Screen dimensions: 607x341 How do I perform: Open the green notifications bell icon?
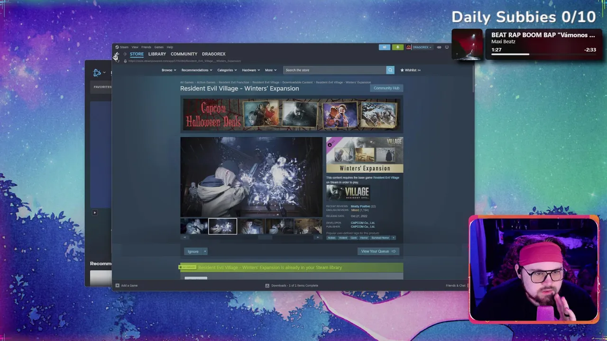[x=398, y=47]
